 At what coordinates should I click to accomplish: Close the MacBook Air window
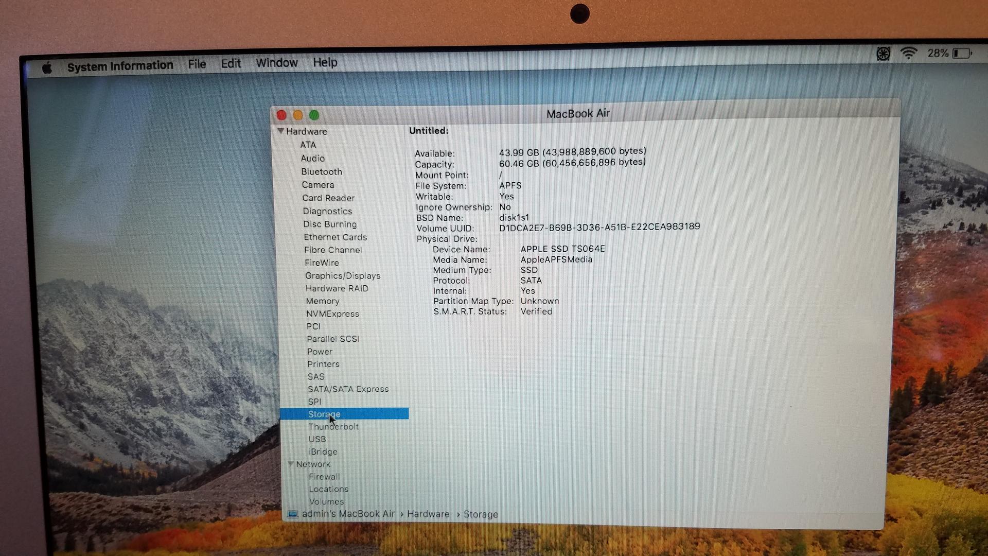[281, 115]
